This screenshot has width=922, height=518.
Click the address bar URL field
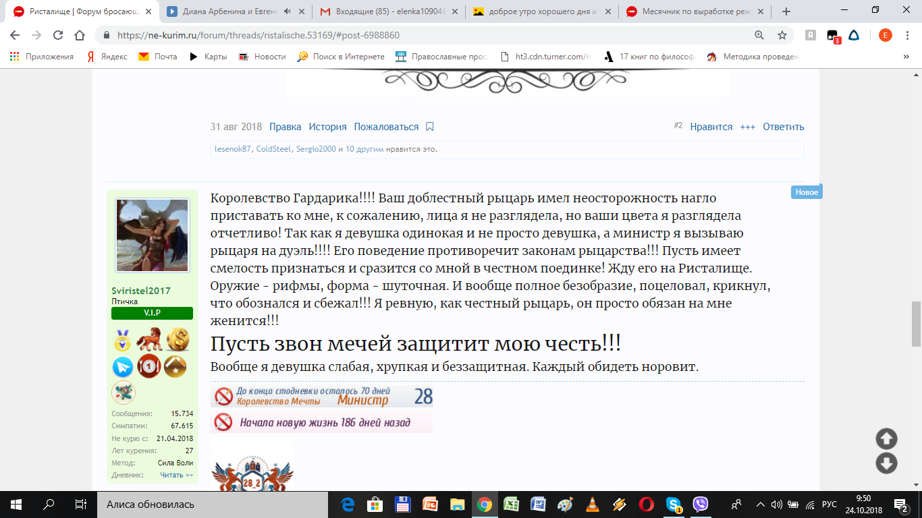click(x=432, y=35)
